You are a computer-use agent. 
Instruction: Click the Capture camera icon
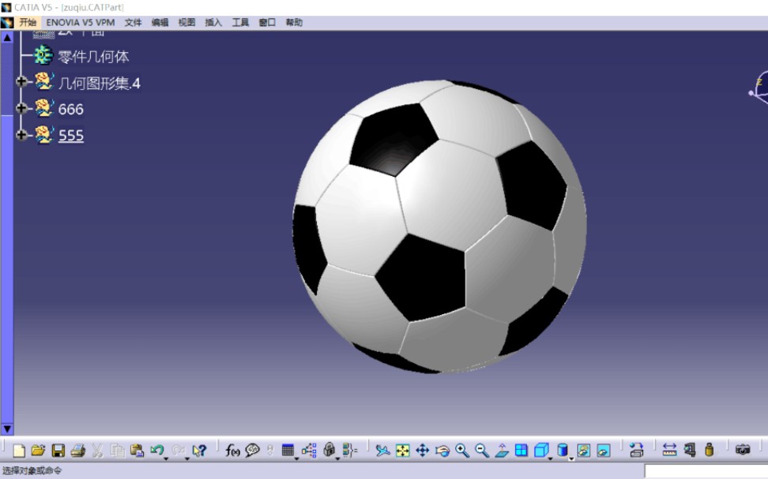(743, 450)
